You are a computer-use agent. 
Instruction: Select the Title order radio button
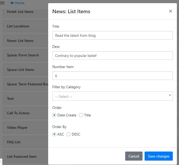tap(81, 115)
